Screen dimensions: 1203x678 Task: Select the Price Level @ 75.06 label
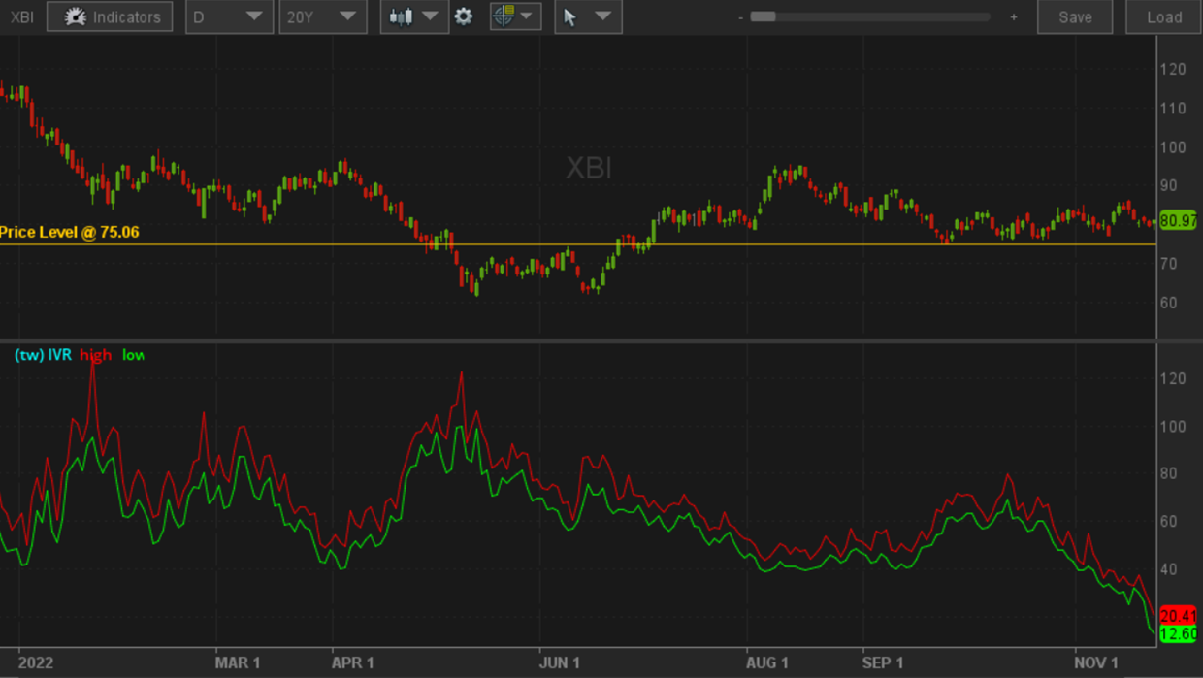69,232
